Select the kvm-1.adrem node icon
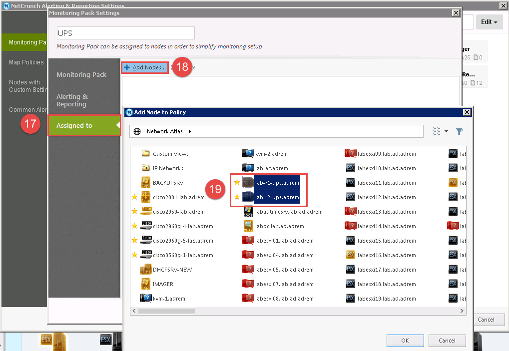The width and height of the screenshot is (509, 351). pos(146,298)
